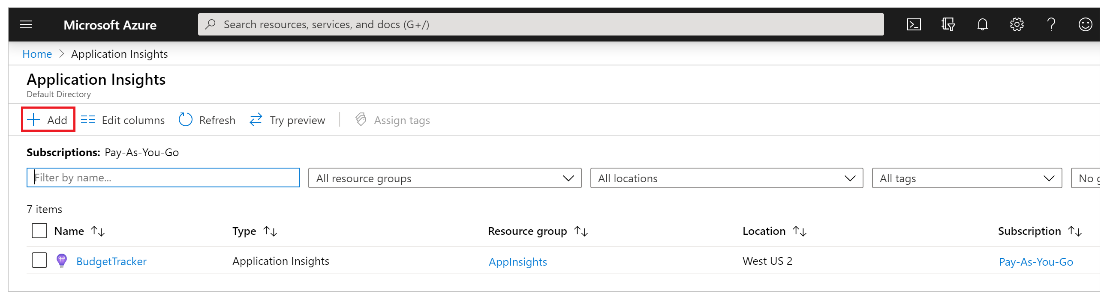The image size is (1113, 302).
Task: Focus the global search resources box
Action: 541,24
